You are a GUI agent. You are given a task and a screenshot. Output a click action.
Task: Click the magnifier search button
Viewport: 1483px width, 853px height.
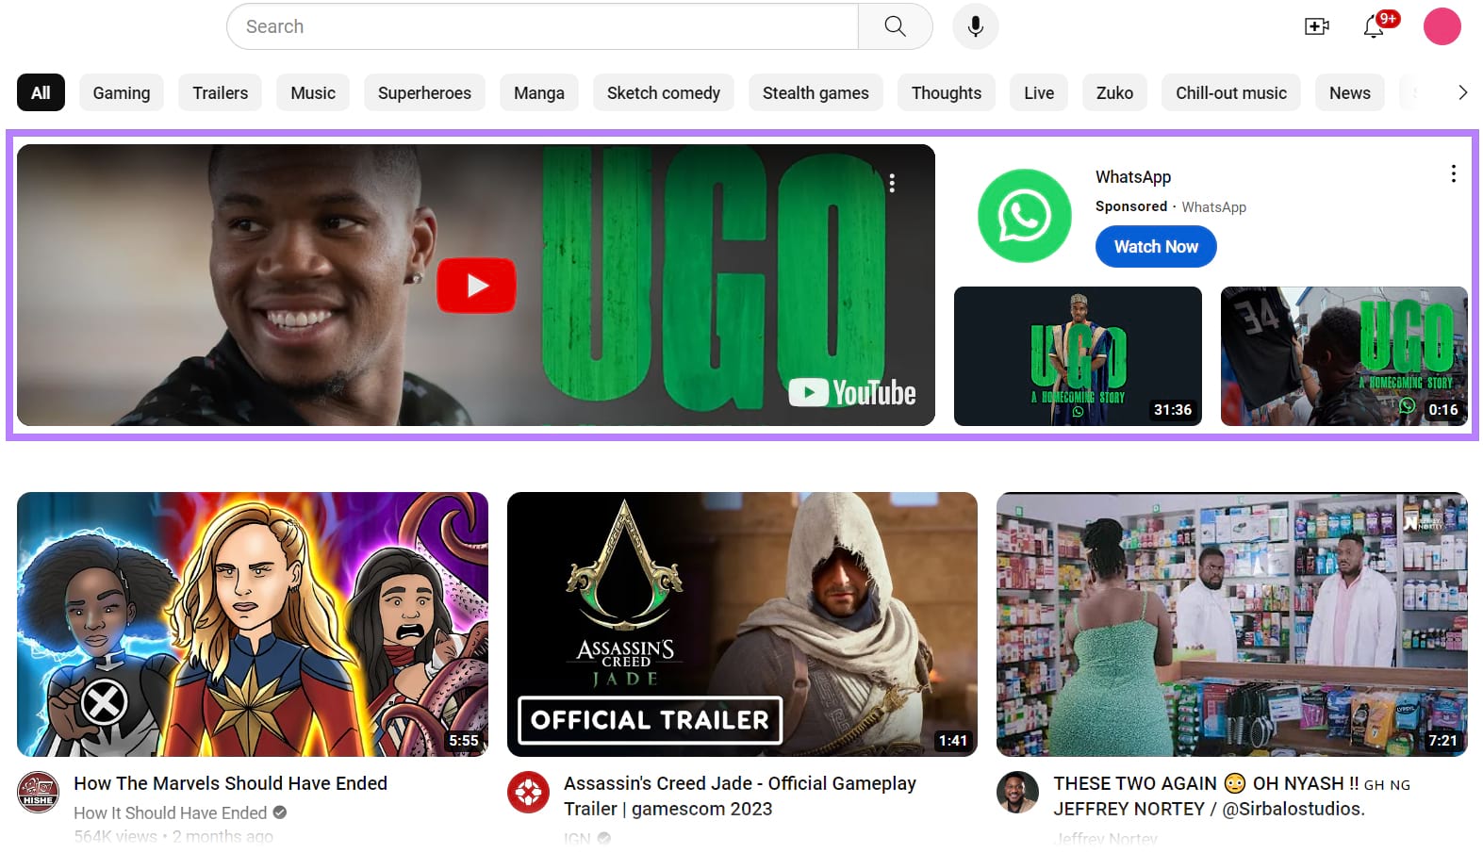(x=895, y=26)
